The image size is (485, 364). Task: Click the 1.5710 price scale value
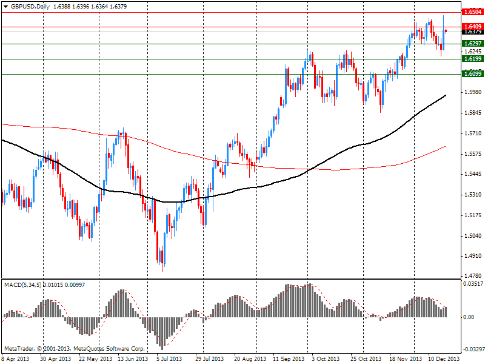click(473, 133)
